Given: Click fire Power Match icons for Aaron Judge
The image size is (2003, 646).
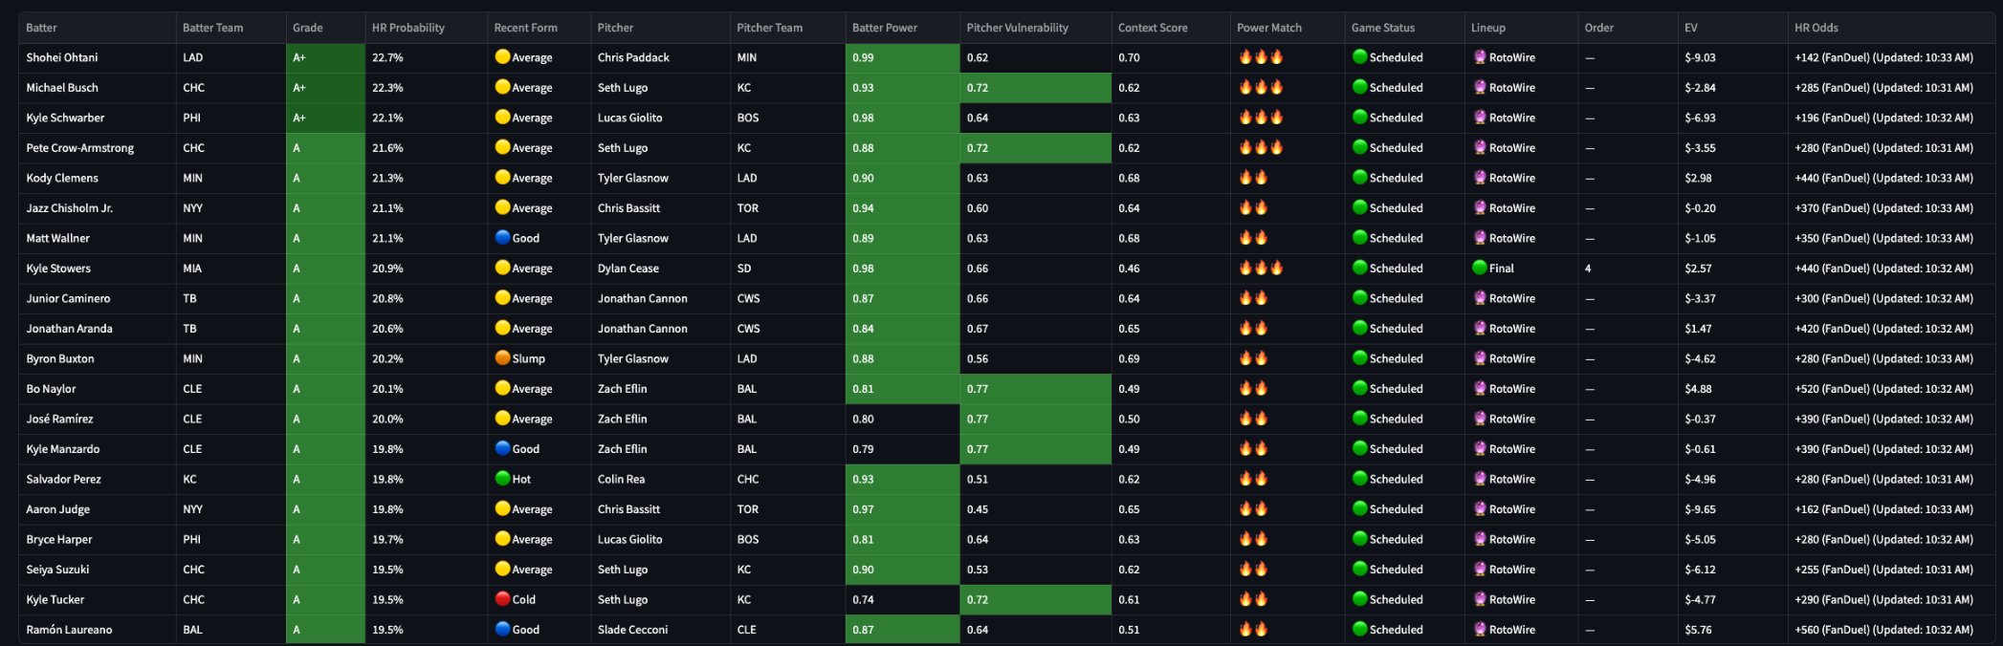Looking at the screenshot, I should (1253, 509).
